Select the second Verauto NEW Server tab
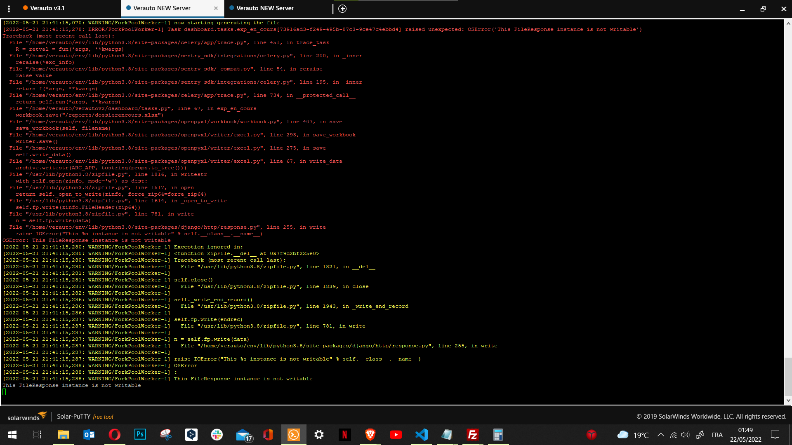Screen dimensions: 792x445 tap(265, 8)
